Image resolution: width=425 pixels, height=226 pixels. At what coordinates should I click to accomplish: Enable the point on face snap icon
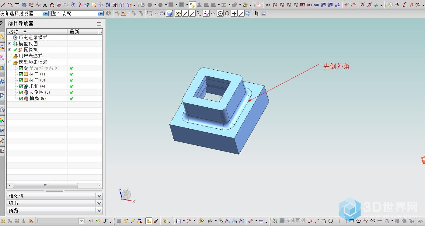pos(248,13)
